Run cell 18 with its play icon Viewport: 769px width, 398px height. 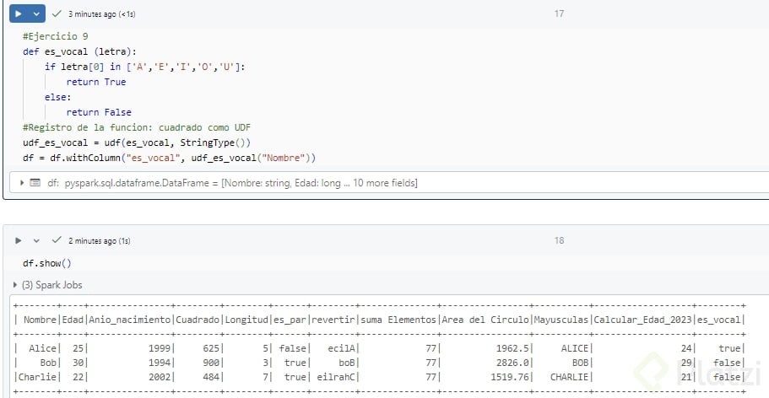click(x=18, y=240)
